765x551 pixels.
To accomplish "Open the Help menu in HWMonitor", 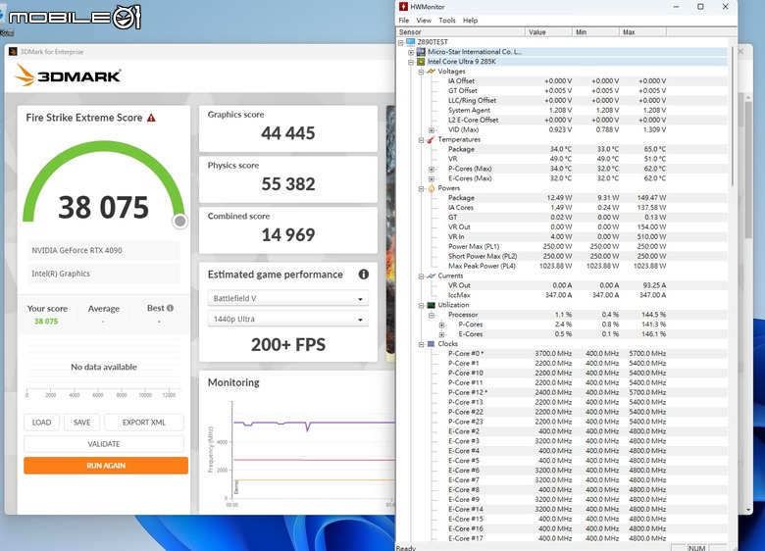I will (x=471, y=21).
